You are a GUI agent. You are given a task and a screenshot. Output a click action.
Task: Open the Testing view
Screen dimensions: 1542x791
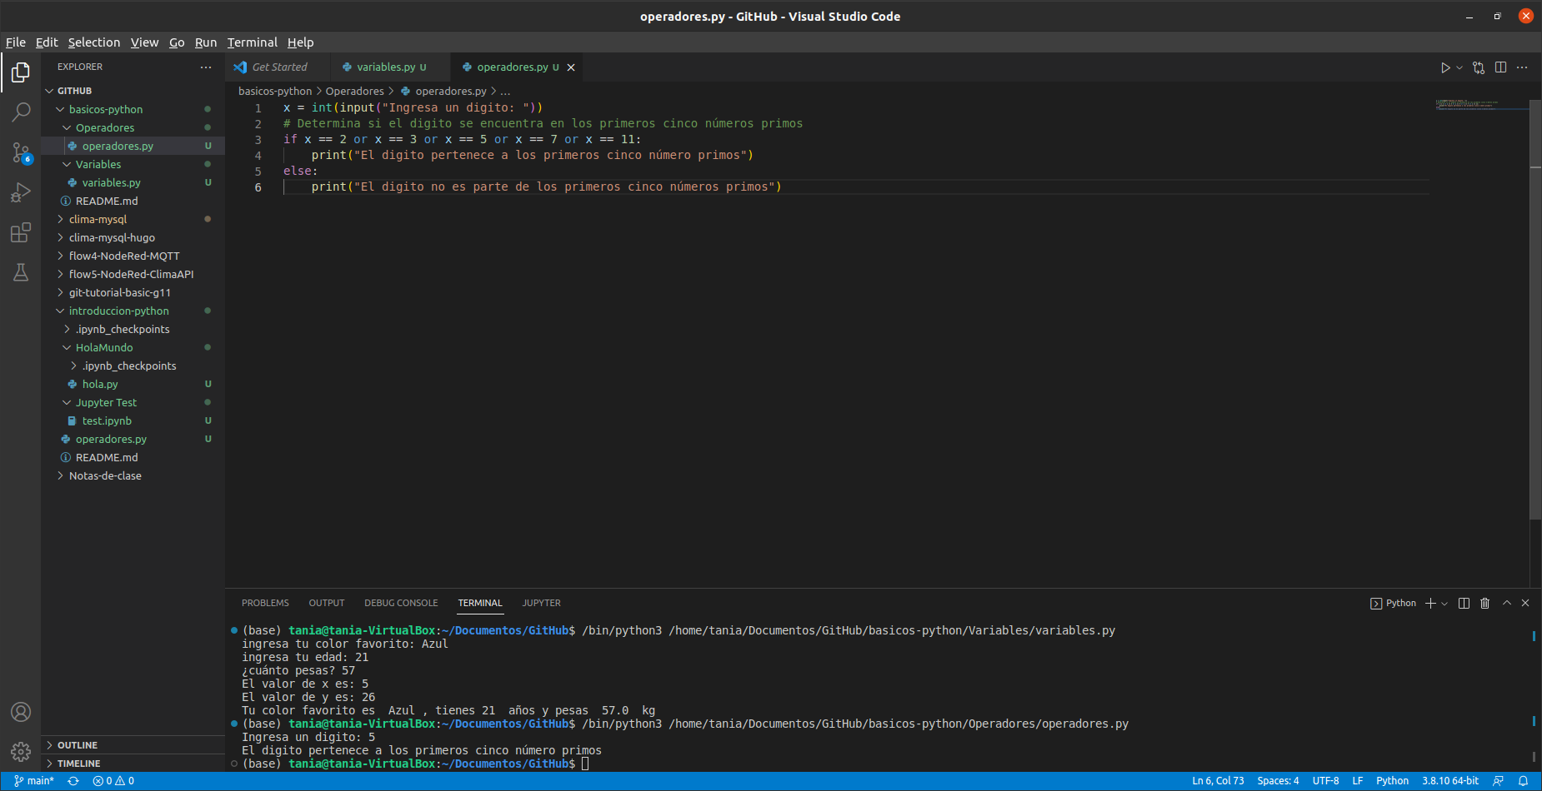[21, 272]
